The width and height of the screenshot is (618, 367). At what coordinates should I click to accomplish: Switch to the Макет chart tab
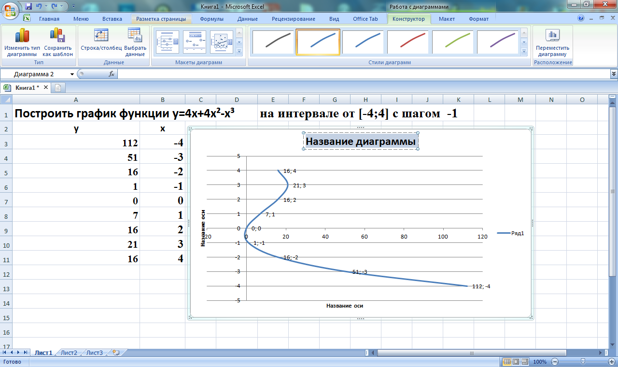pos(447,19)
